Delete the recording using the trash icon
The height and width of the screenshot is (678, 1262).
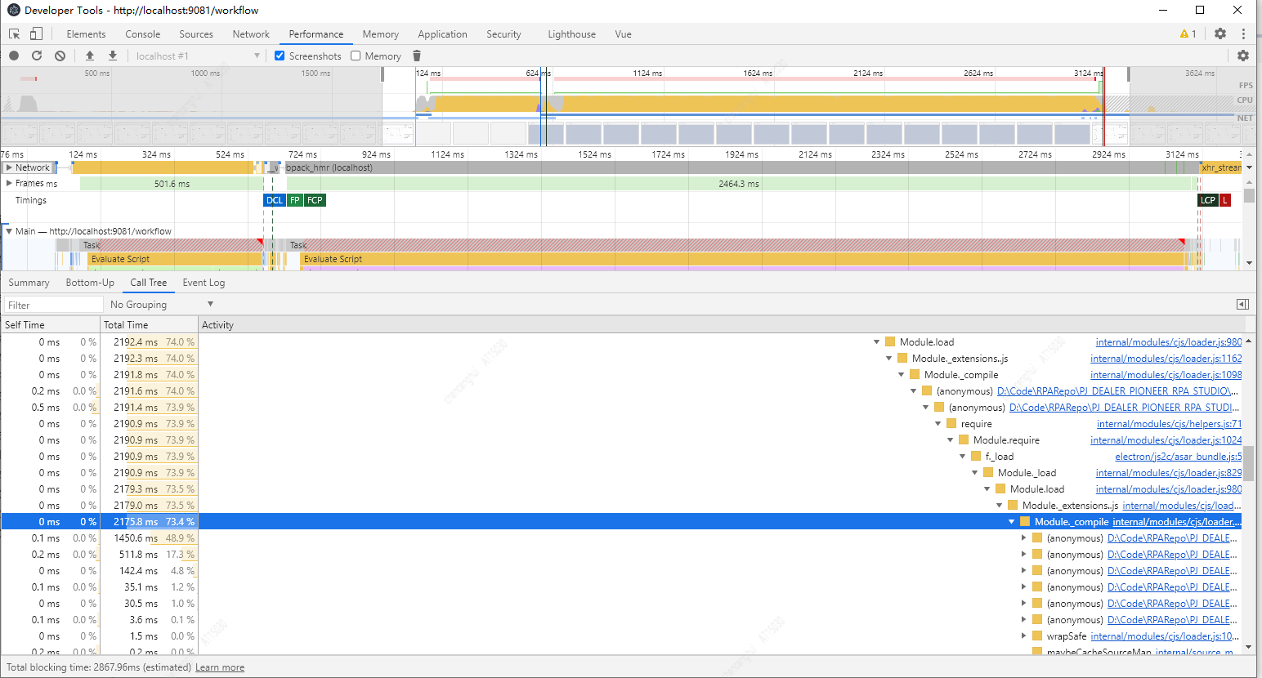point(417,56)
